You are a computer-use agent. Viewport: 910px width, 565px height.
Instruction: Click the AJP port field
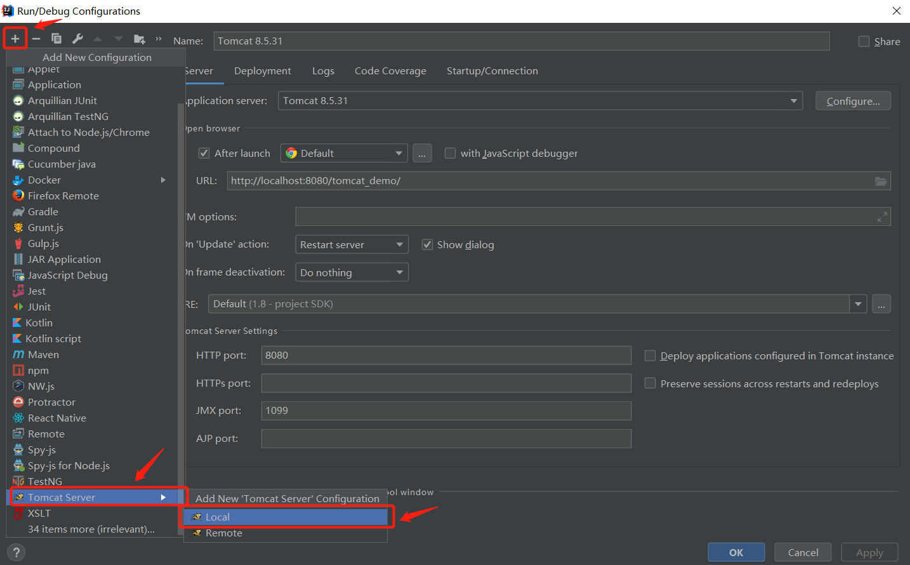pos(446,439)
